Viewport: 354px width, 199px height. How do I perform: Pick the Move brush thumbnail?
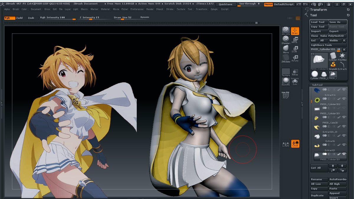286,49
